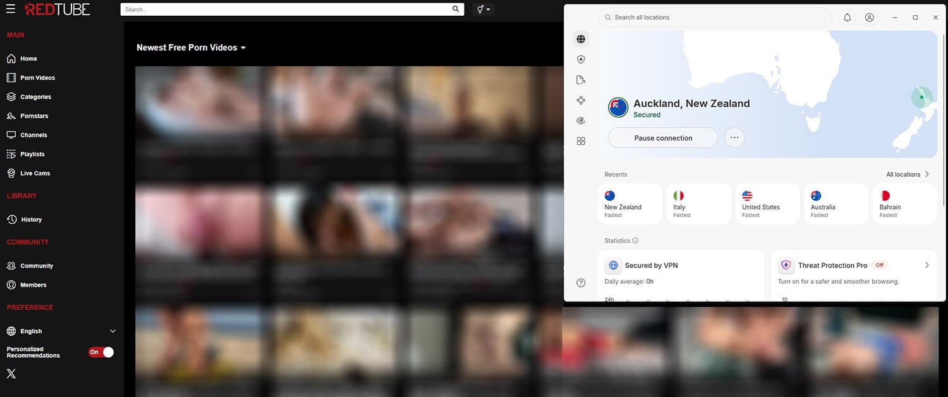Connect to the Australia recent location

[x=836, y=204]
